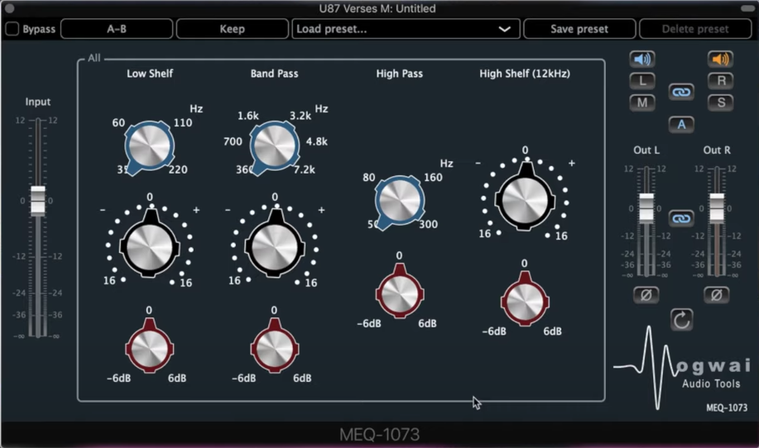Toggle the output fader link icon
The width and height of the screenshot is (759, 448).
(x=681, y=218)
